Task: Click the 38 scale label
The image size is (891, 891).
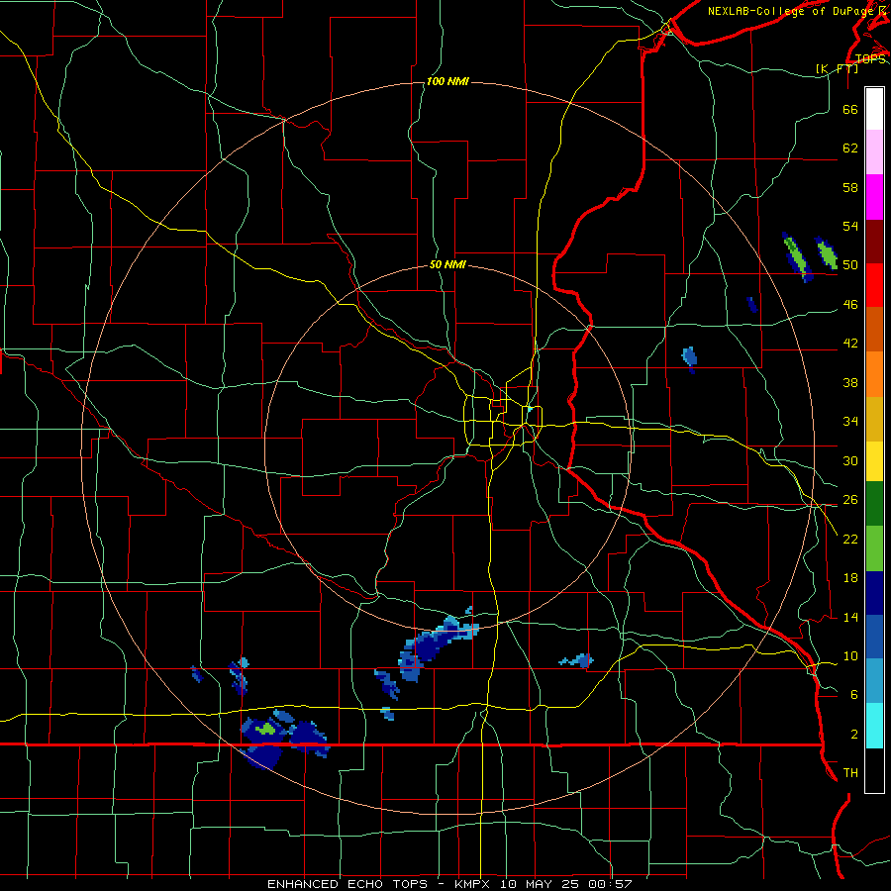Action: 850,382
